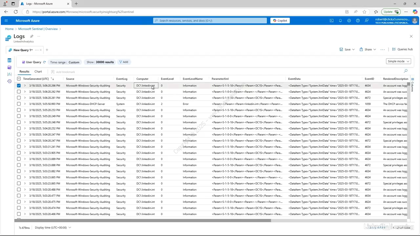This screenshot has width=420, height=236.
Task: Open the Help question mark icon
Action: (x=358, y=20)
